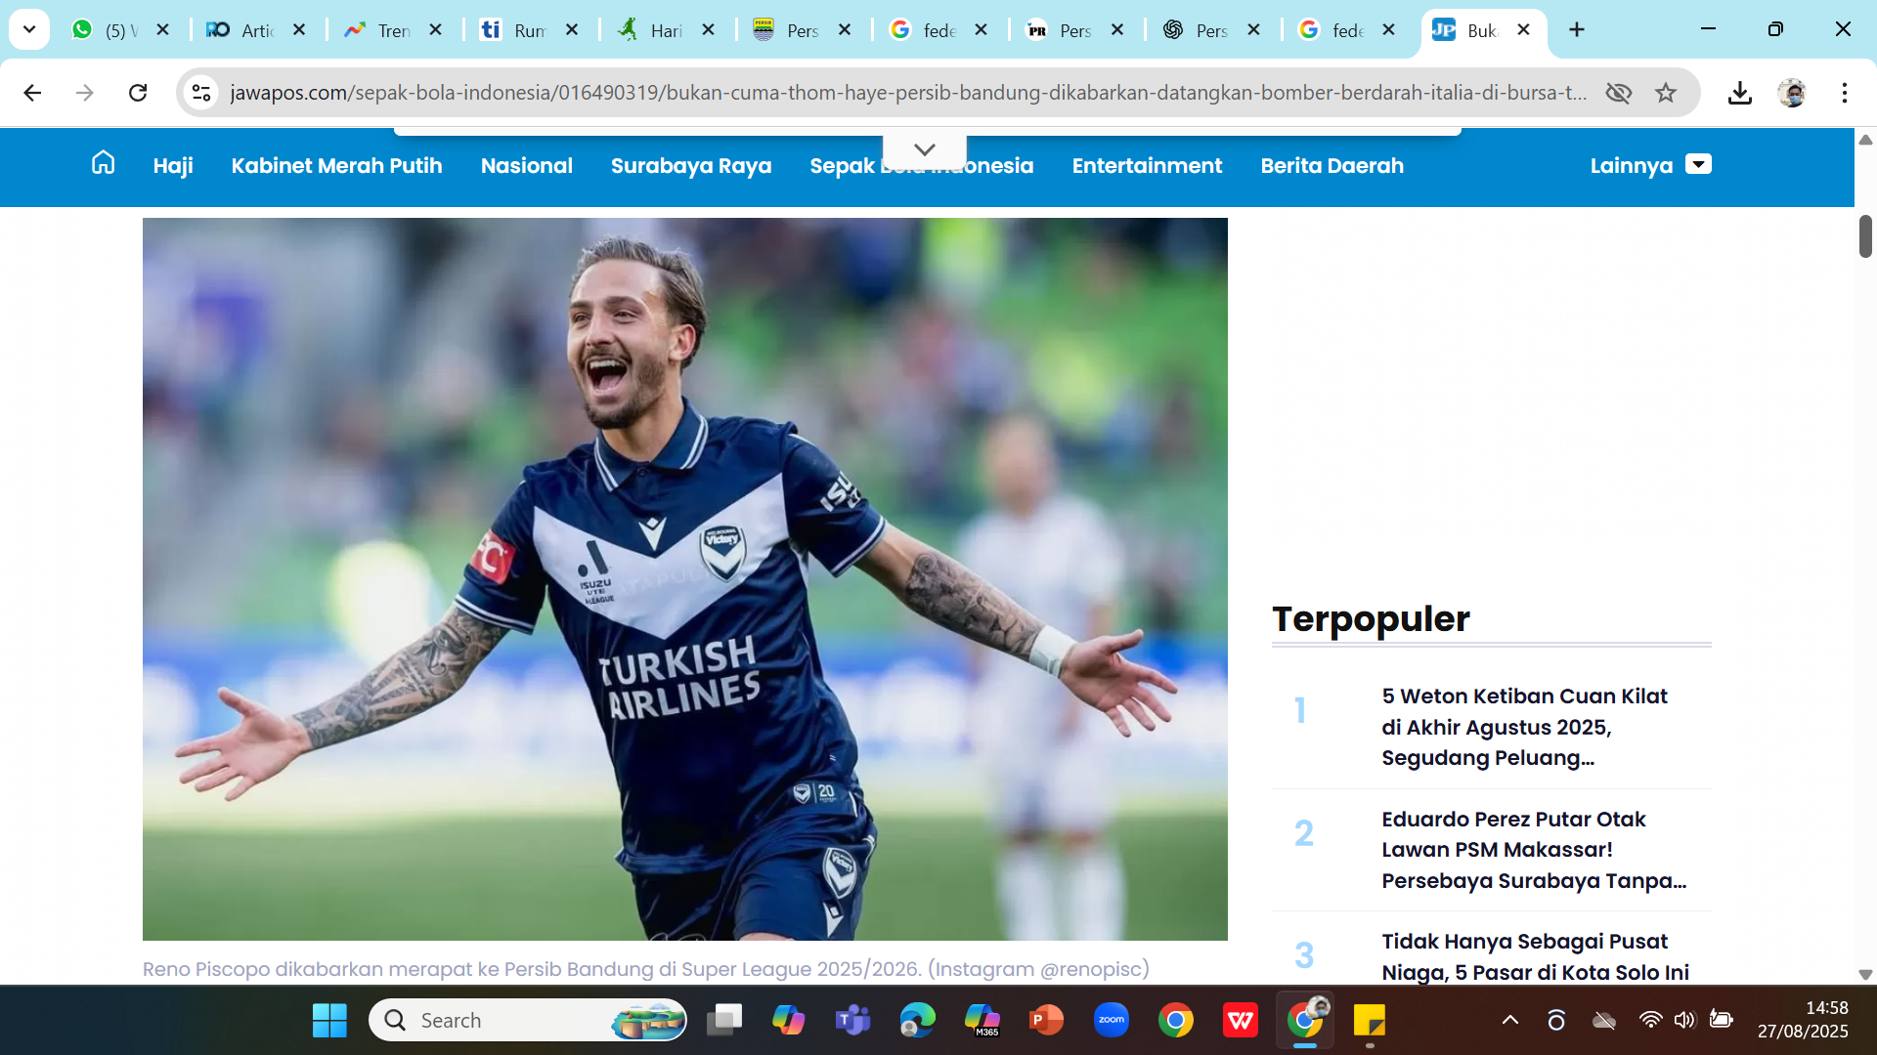Click the taskbar Search box
This screenshot has height=1055, width=1877.
tap(528, 1021)
